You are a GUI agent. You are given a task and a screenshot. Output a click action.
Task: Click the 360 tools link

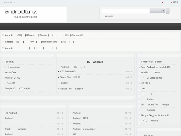pos(64,42)
